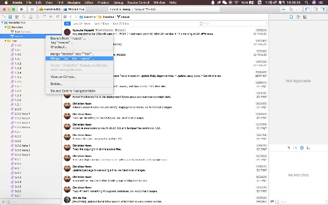Open the Code Snippet library braces icon

[x=295, y=148]
